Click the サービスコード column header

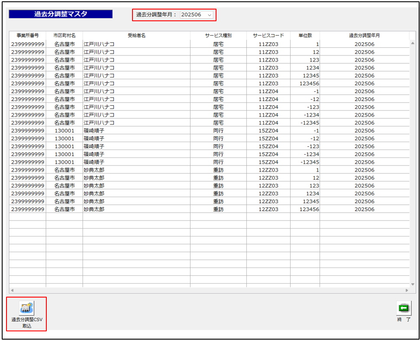coord(268,36)
